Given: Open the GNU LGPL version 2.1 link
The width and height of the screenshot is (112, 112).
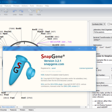Looking at the screenshot, I should point(72,86).
